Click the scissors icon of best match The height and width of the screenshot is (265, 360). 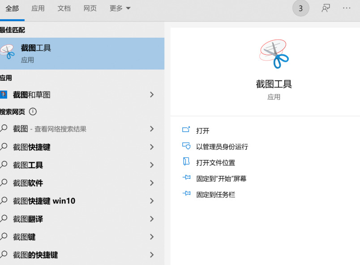(x=7, y=52)
